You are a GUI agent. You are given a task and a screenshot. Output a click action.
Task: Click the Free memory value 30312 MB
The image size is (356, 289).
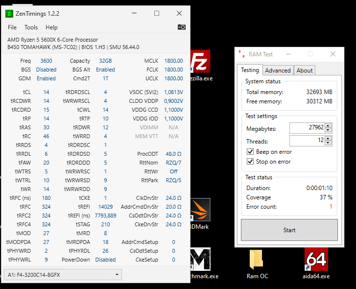pos(319,101)
